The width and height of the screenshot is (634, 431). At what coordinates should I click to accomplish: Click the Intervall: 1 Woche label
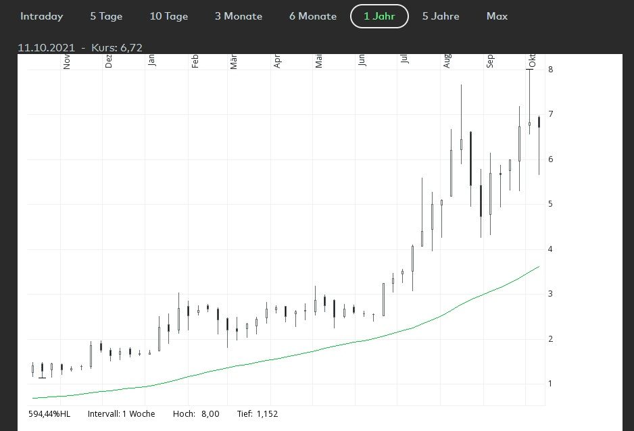pos(122,413)
